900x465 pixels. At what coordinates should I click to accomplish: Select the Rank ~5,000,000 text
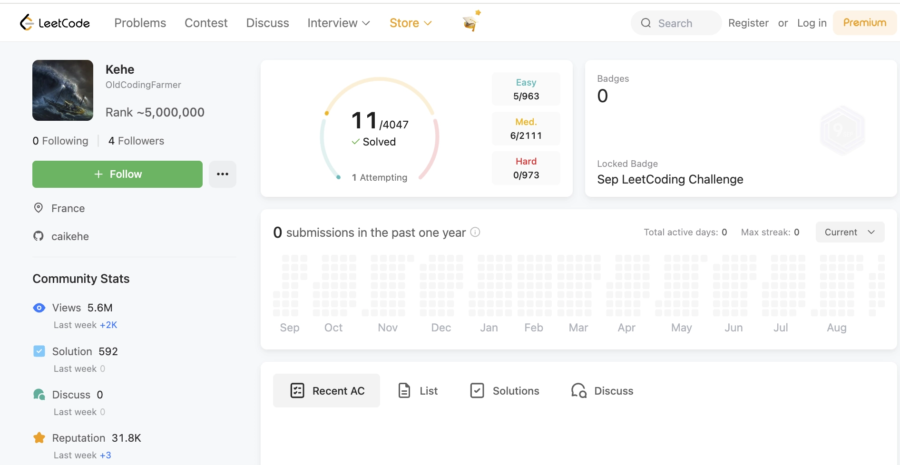tap(155, 112)
